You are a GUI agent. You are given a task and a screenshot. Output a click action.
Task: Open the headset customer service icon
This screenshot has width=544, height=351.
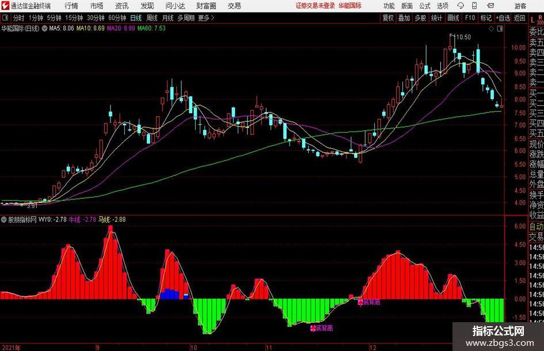pos(461,6)
